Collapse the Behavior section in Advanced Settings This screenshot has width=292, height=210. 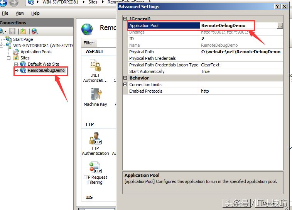(x=125, y=78)
